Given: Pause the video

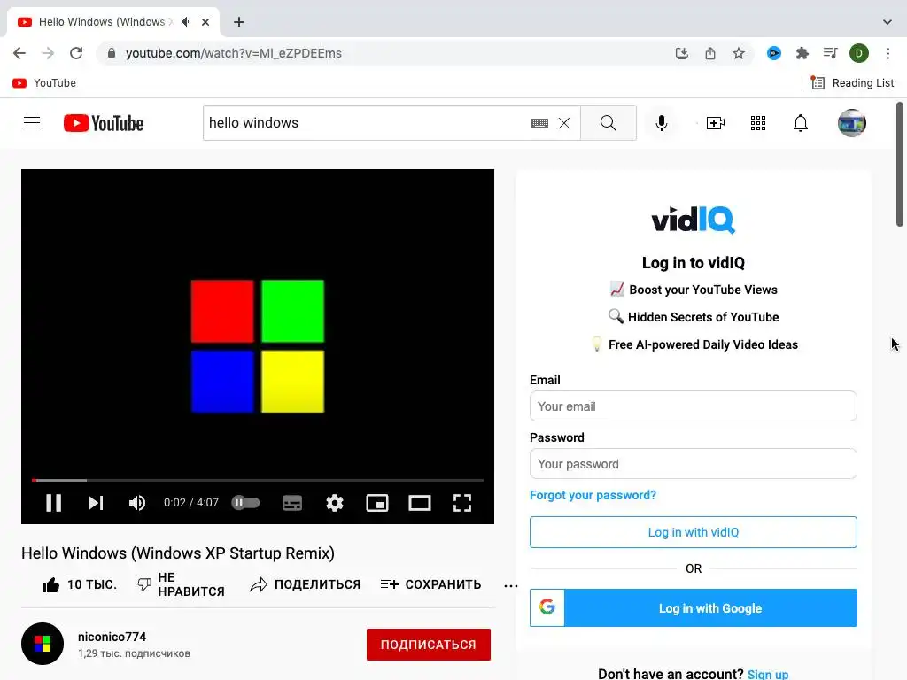Looking at the screenshot, I should pyautogui.click(x=53, y=503).
